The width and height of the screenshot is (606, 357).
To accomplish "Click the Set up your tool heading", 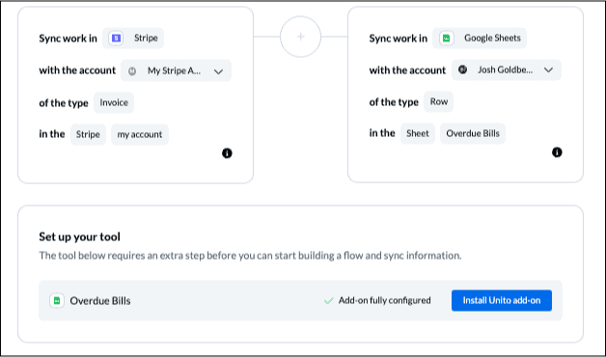I will coord(80,236).
